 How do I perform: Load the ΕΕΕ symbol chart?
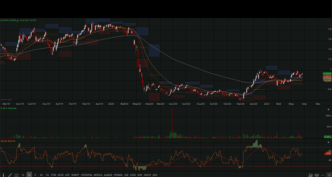click(126, 175)
